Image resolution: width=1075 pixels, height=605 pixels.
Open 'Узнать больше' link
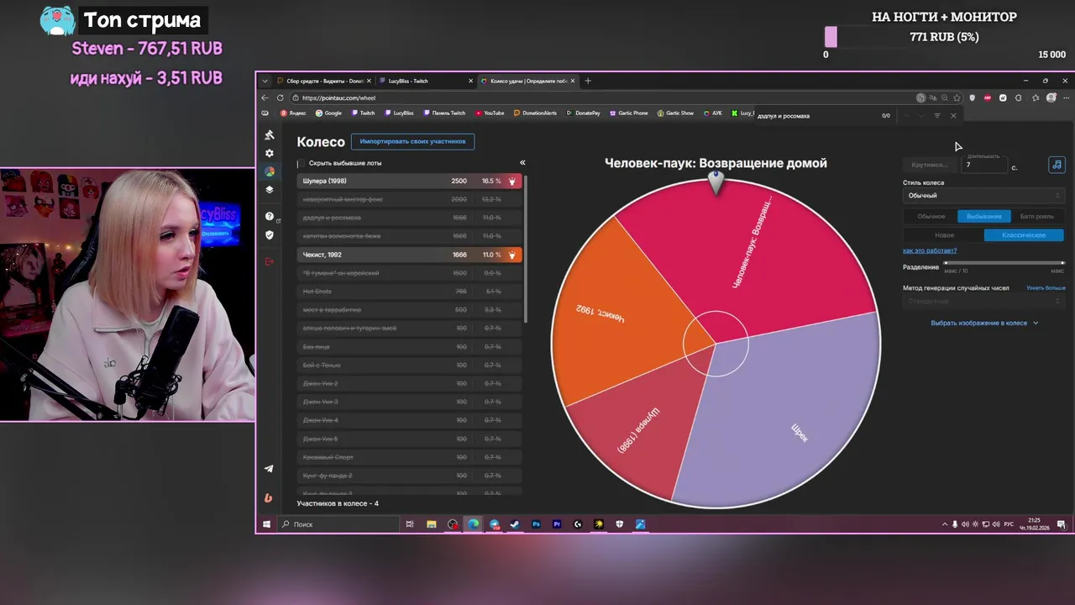click(x=1046, y=288)
